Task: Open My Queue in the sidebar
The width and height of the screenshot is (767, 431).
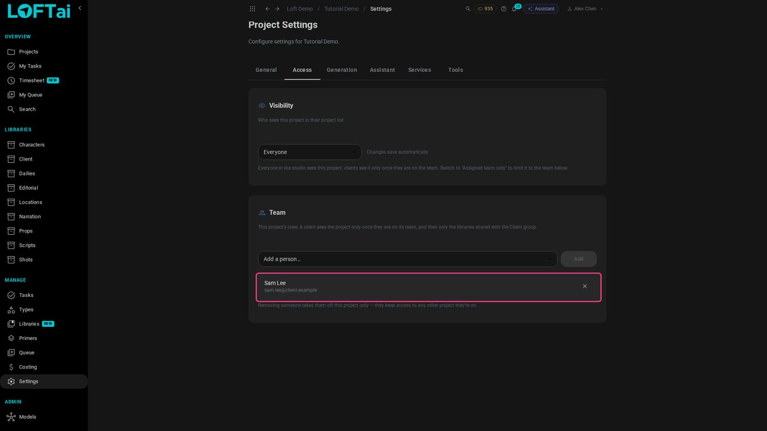Action: (44, 95)
